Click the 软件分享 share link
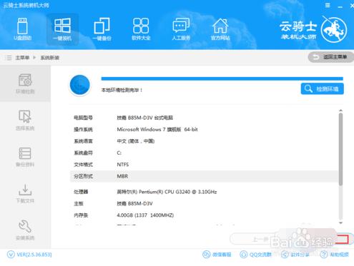354x266 pixels. pyautogui.click(x=295, y=255)
